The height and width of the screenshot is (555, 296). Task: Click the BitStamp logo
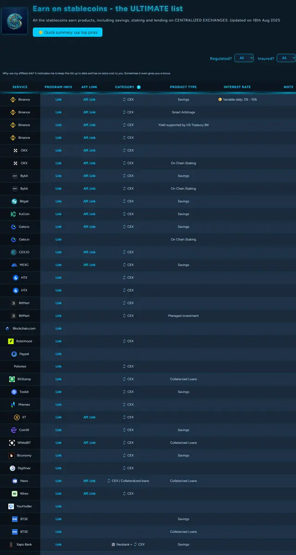tap(12, 379)
